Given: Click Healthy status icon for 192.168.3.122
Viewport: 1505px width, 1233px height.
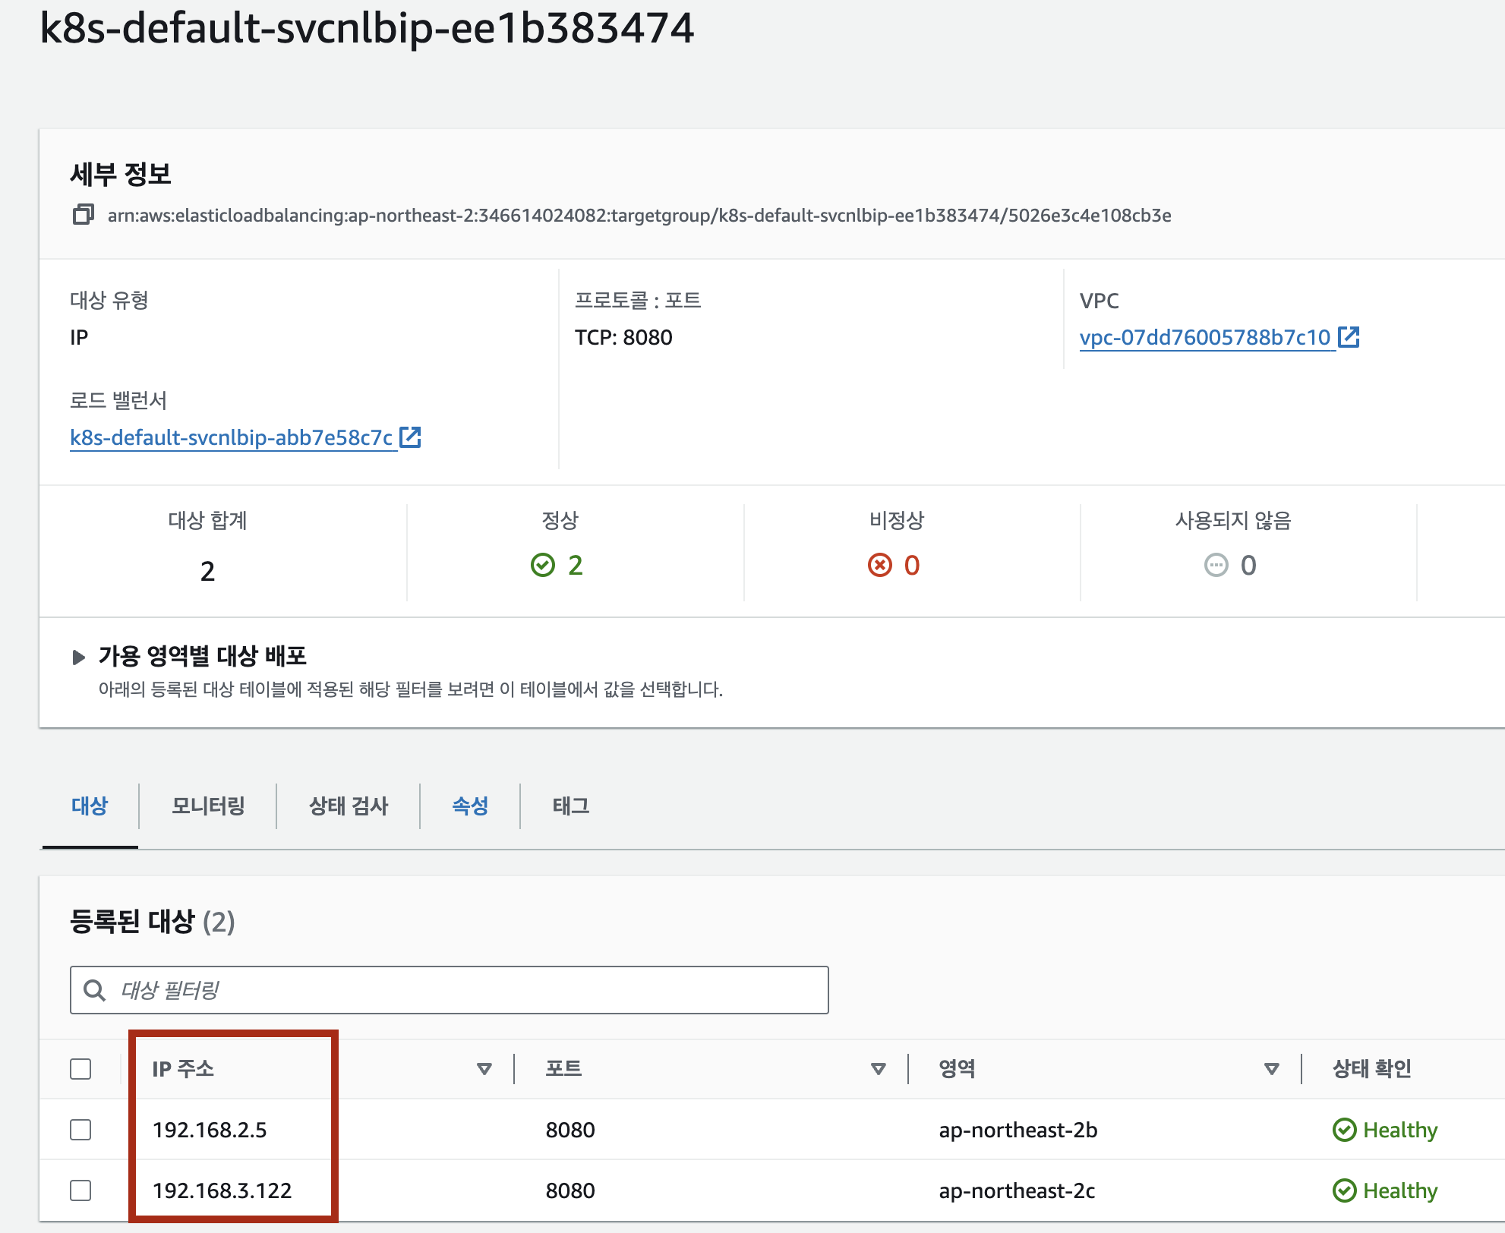Looking at the screenshot, I should point(1345,1190).
